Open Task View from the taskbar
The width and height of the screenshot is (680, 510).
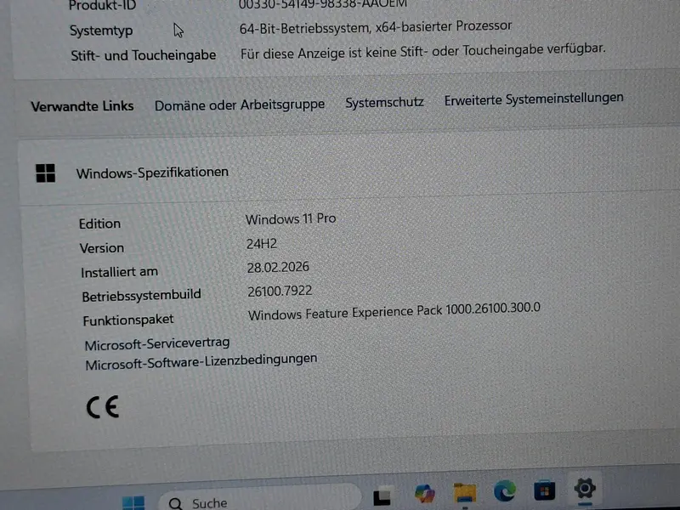click(382, 497)
